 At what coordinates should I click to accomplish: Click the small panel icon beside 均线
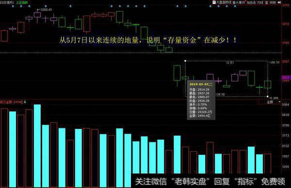[267, 2]
